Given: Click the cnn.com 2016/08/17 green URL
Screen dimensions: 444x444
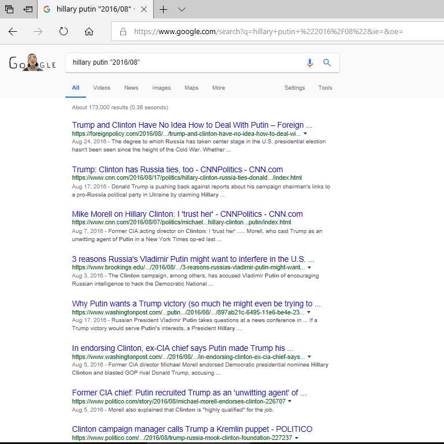Looking at the screenshot, I should (187, 178).
